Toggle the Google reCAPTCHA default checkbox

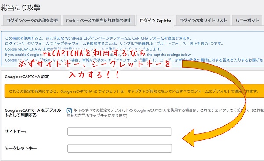(x=69, y=110)
